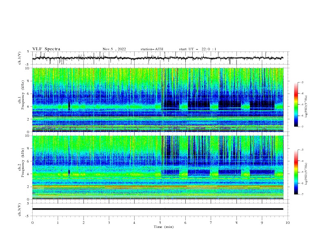Click the time axis tick label '0'
The image size is (324, 250).
pyautogui.click(x=32, y=223)
